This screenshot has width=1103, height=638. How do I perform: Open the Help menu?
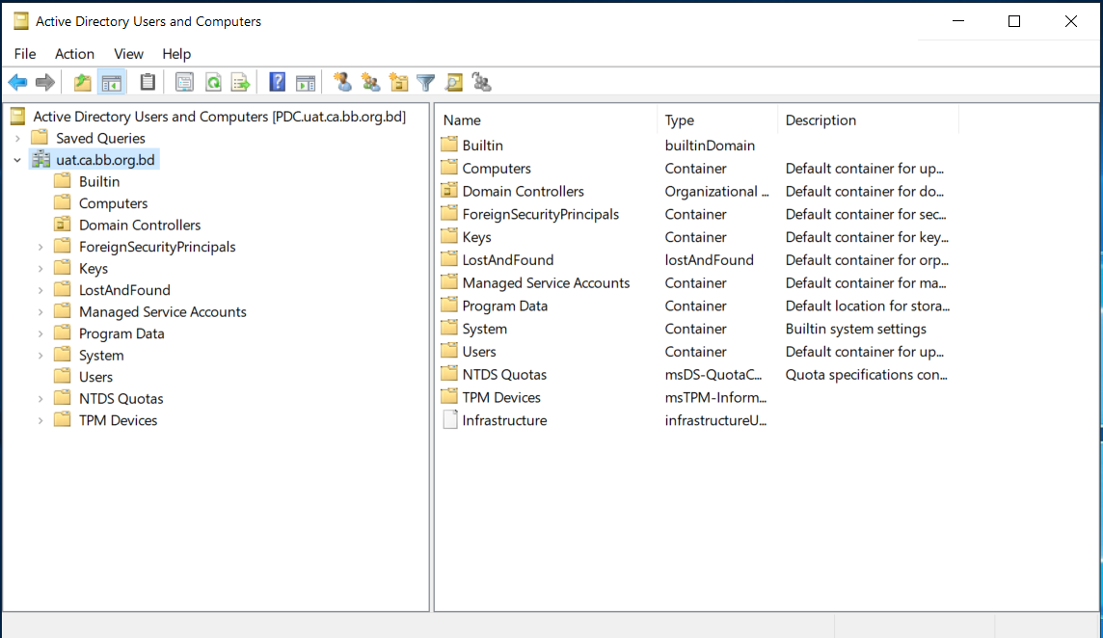pyautogui.click(x=176, y=53)
